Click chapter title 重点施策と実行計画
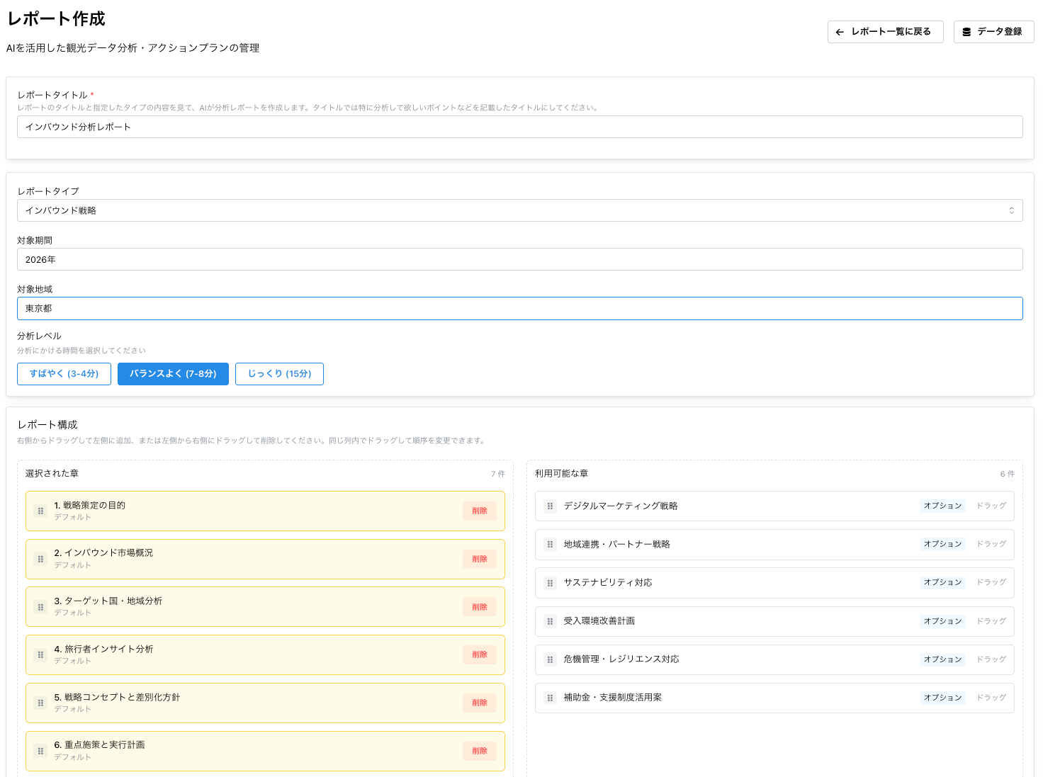Image resolution: width=1043 pixels, height=777 pixels. tap(99, 744)
